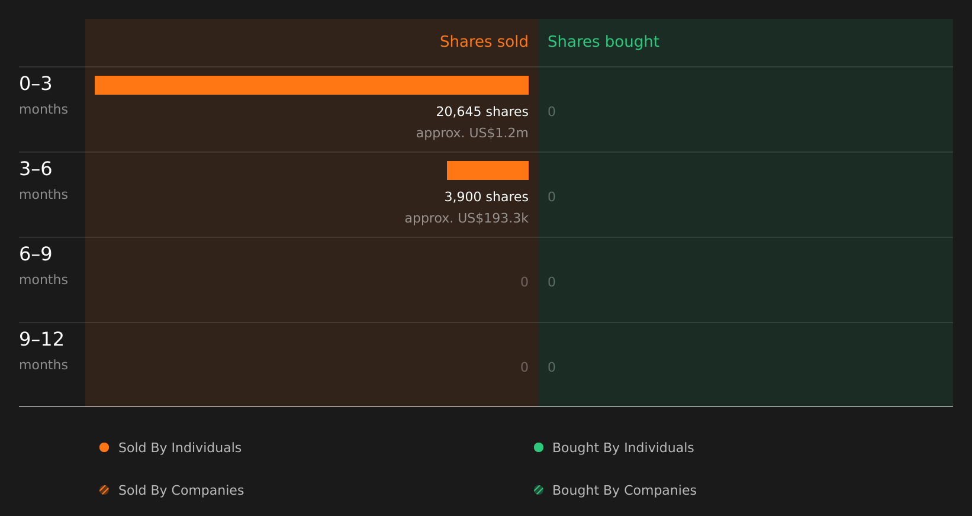This screenshot has height=516, width=972.
Task: Select the Bought By Companies legend label
Action: (x=625, y=491)
